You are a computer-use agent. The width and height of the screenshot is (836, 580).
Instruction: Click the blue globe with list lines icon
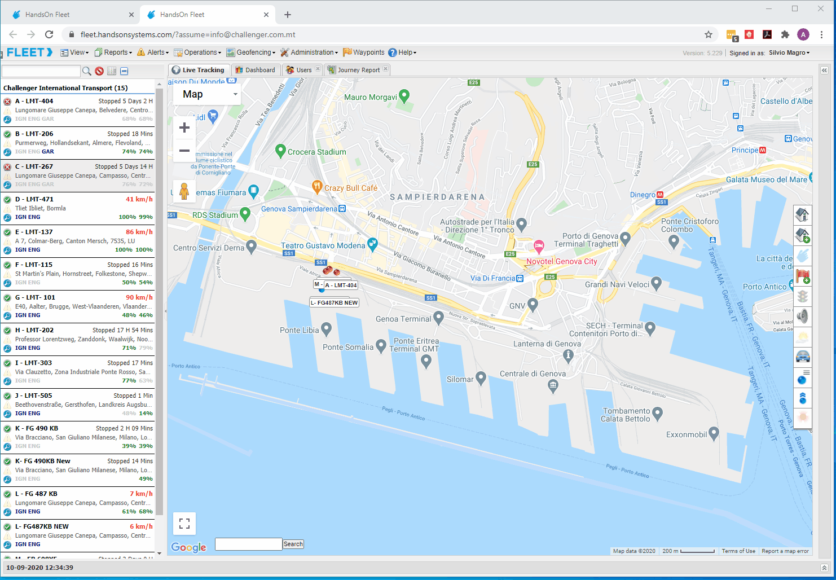click(802, 377)
